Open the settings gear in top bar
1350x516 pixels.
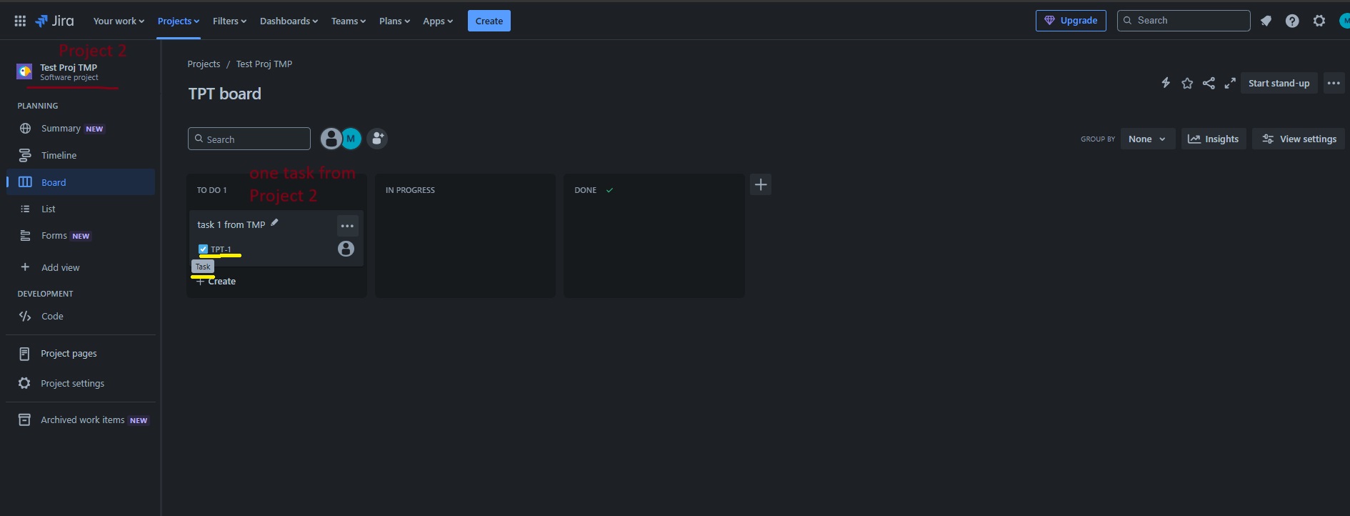click(1319, 21)
